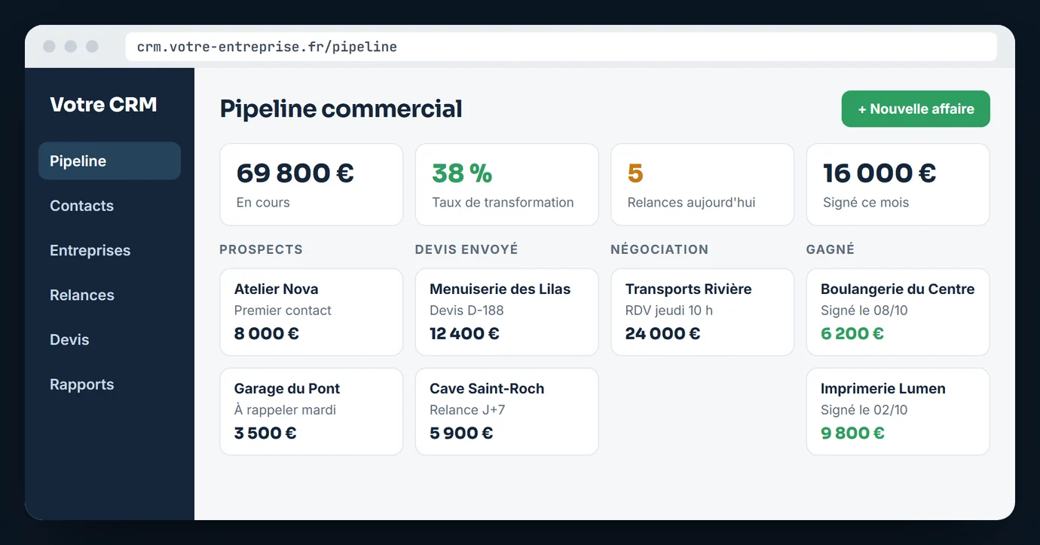Image resolution: width=1040 pixels, height=545 pixels.
Task: Click the GAGNÉ column header
Action: pyautogui.click(x=830, y=250)
